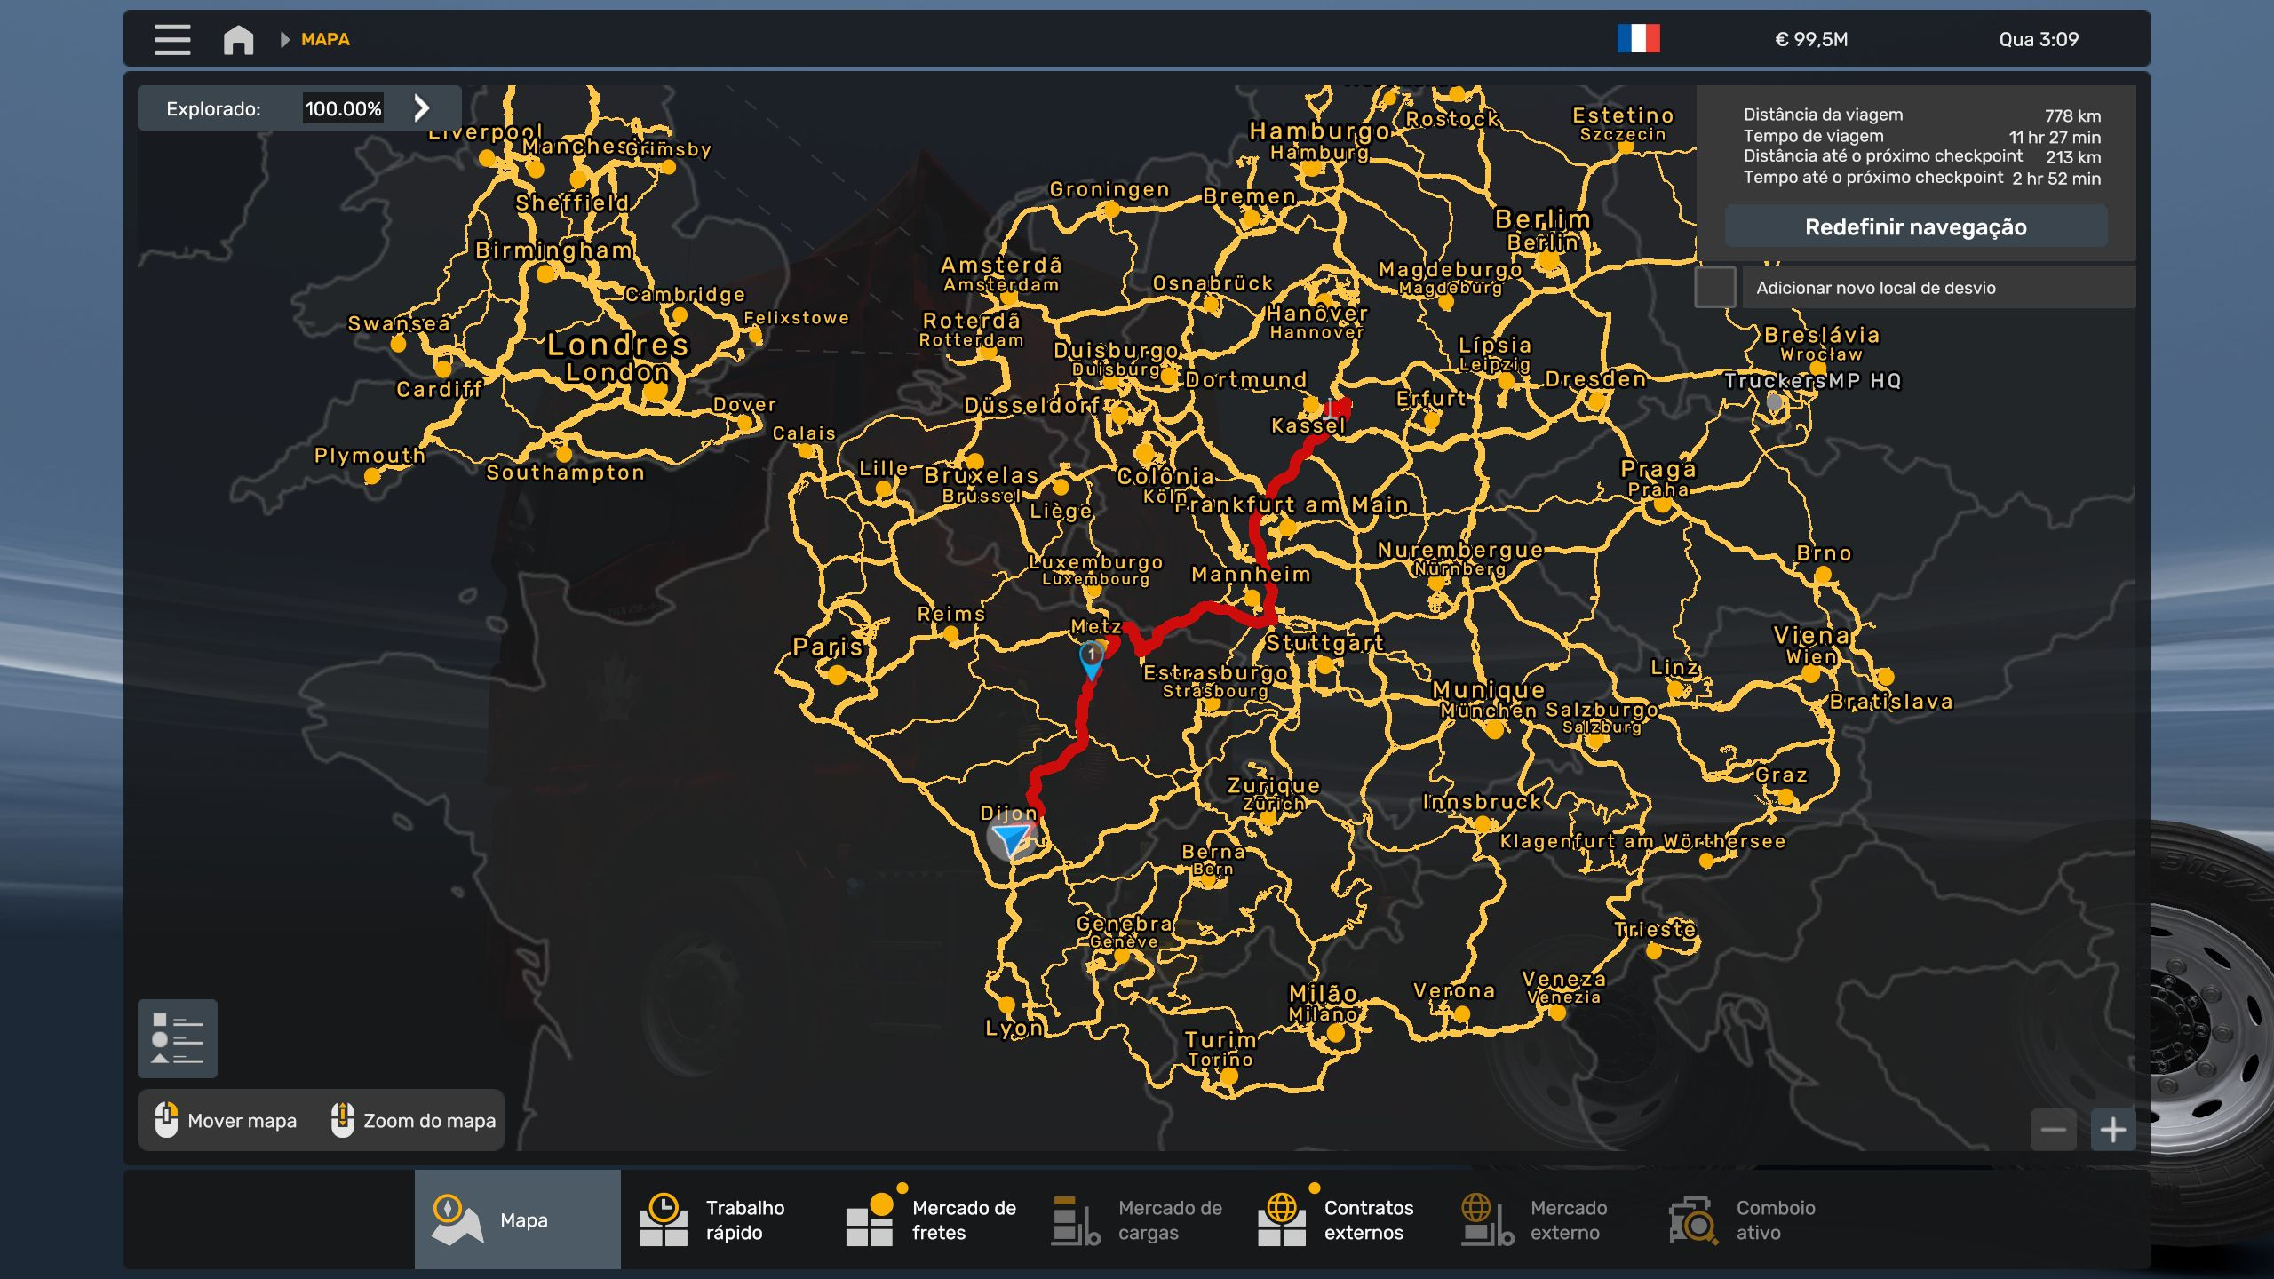The height and width of the screenshot is (1279, 2274).
Task: Click the French flag icon
Action: coord(1638,39)
